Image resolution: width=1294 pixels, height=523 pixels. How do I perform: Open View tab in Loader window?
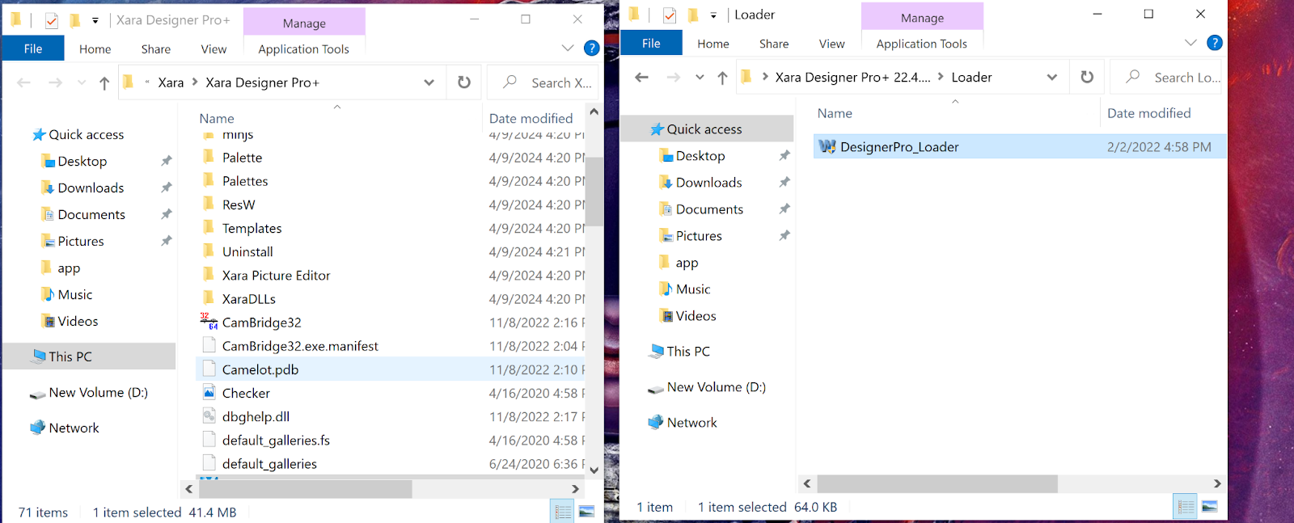click(831, 44)
